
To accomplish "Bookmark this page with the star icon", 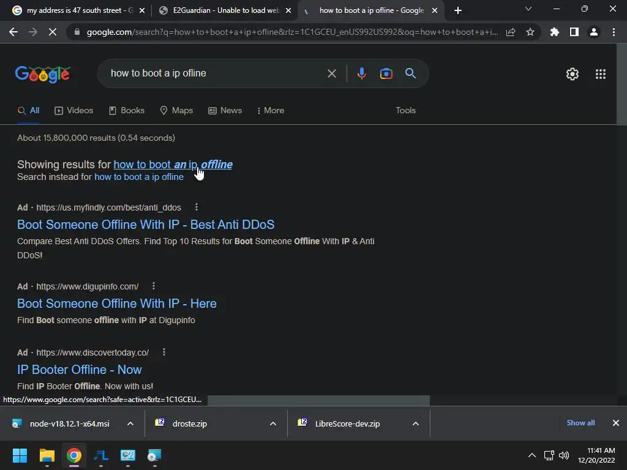I will pos(530,32).
